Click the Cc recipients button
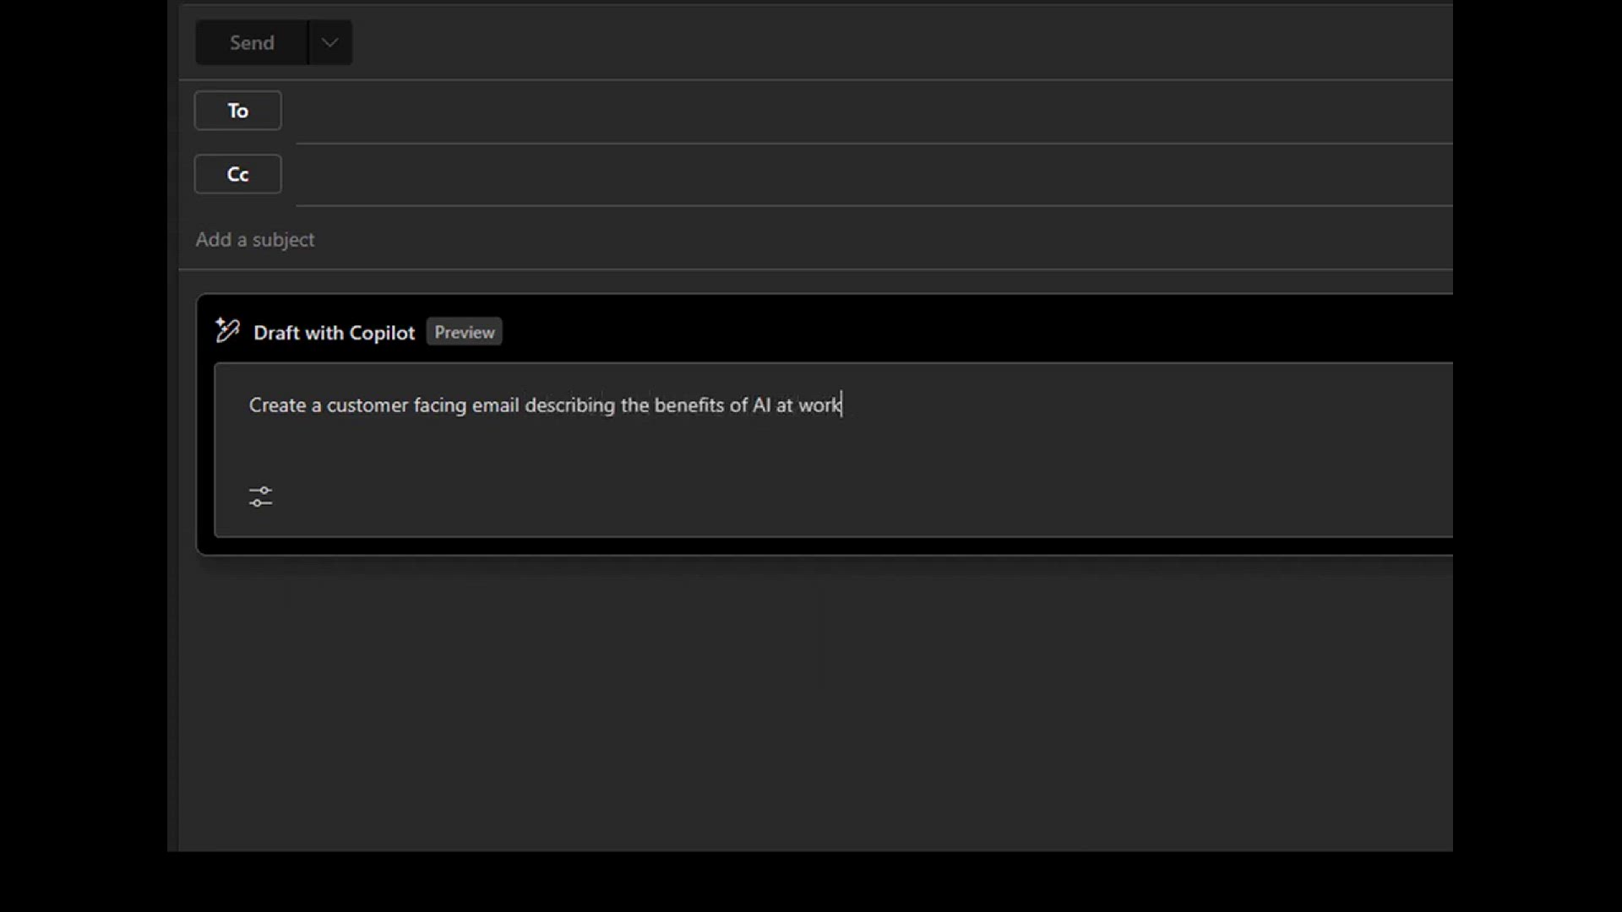This screenshot has height=912, width=1622. point(237,174)
